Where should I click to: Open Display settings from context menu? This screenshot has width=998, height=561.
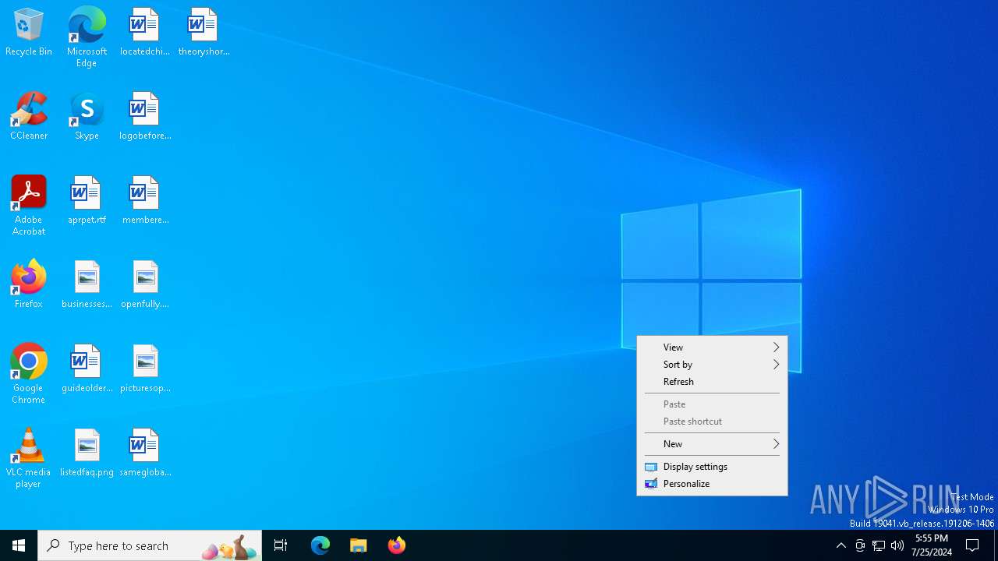pyautogui.click(x=712, y=467)
